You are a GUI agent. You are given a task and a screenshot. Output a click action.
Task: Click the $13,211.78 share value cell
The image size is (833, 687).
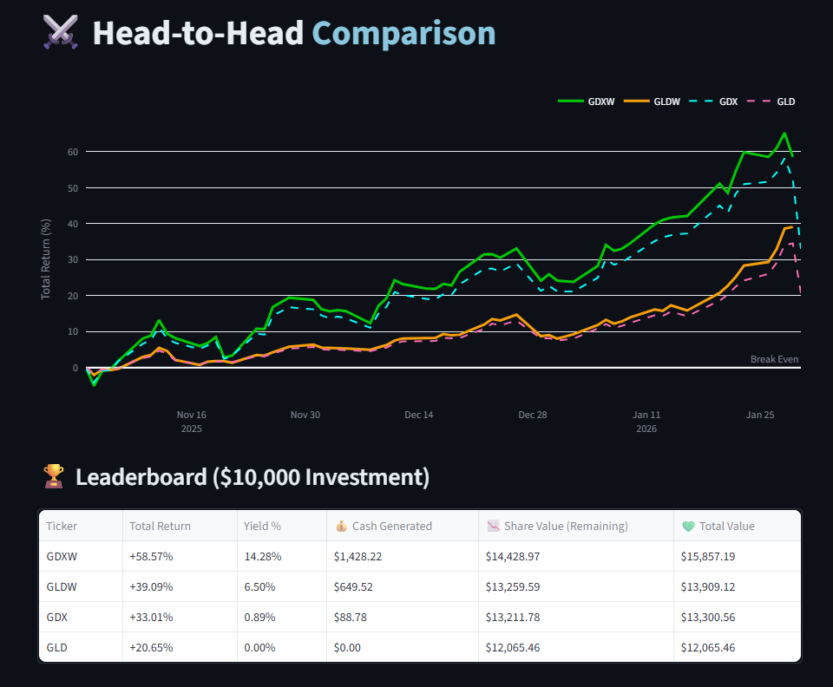(576, 617)
